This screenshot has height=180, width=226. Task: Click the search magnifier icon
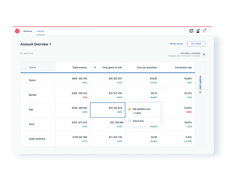[x=21, y=53]
